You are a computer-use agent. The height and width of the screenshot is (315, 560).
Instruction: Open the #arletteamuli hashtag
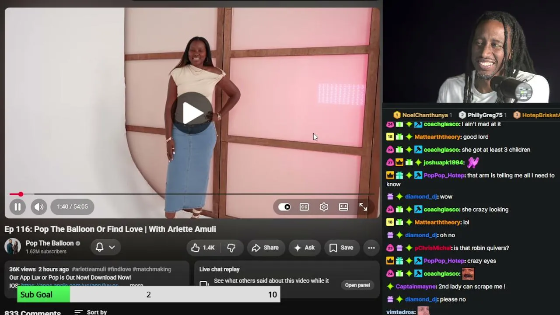coord(88,269)
